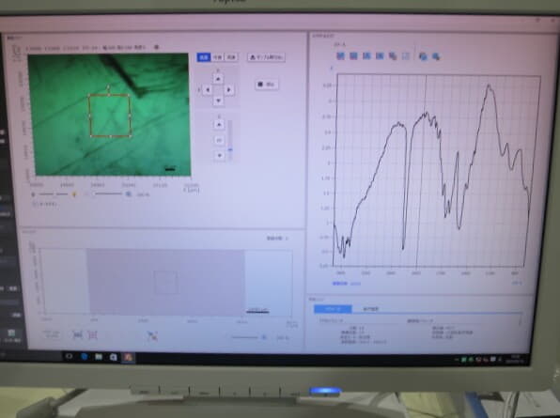This screenshot has width=560, height=418.
Task: Open the highlighted blue tab under spectrum
Action: coord(333,309)
